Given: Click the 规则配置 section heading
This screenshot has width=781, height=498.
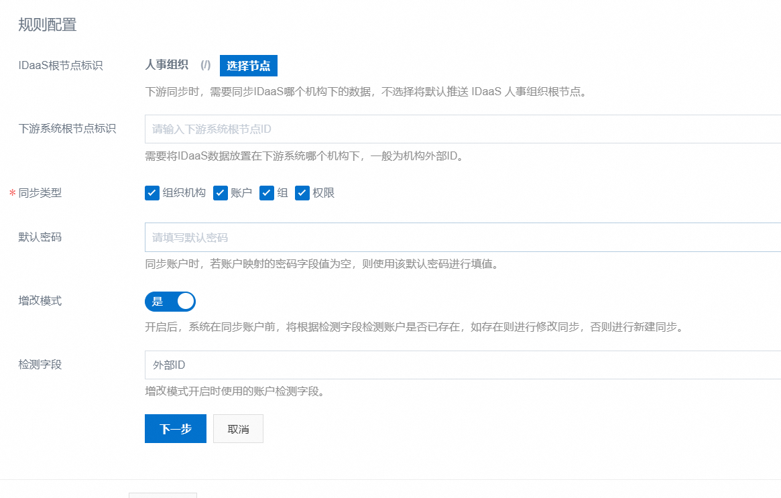Looking at the screenshot, I should 47,25.
